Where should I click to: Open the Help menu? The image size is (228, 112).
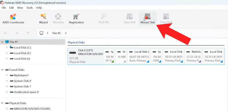[39, 8]
